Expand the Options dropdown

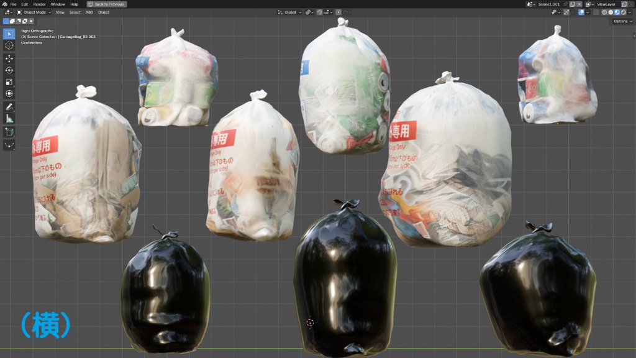pos(622,21)
